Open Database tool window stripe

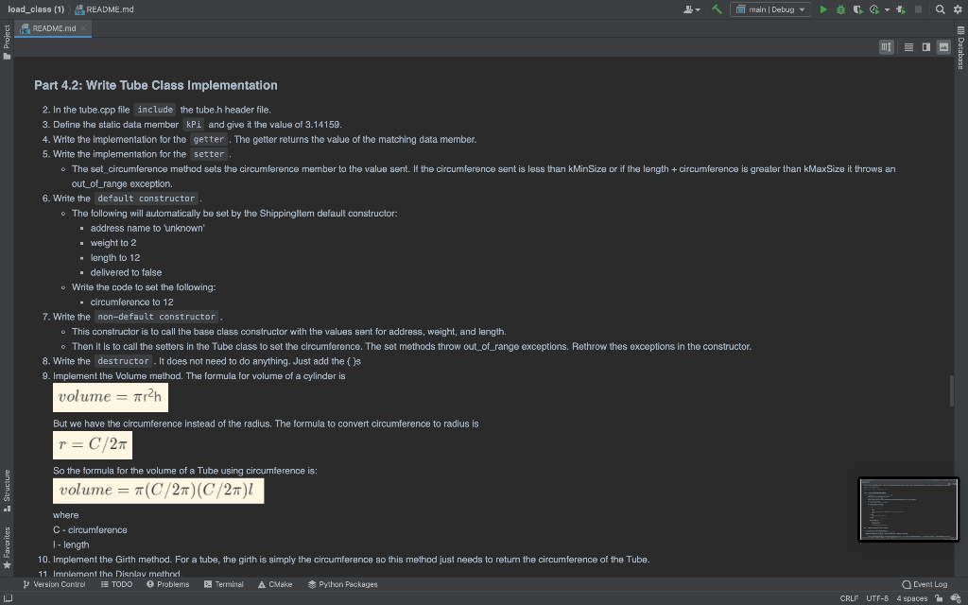[x=961, y=49]
